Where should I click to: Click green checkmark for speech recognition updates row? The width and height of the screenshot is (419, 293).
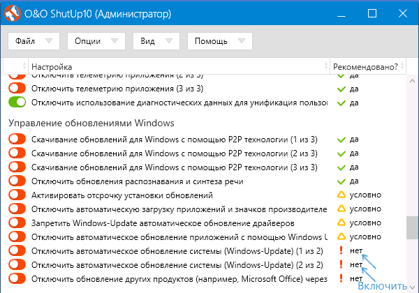341,181
